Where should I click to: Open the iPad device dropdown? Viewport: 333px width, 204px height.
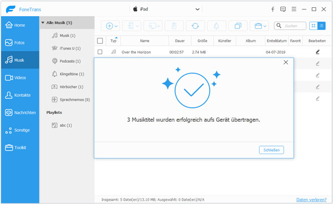pyautogui.click(x=167, y=9)
